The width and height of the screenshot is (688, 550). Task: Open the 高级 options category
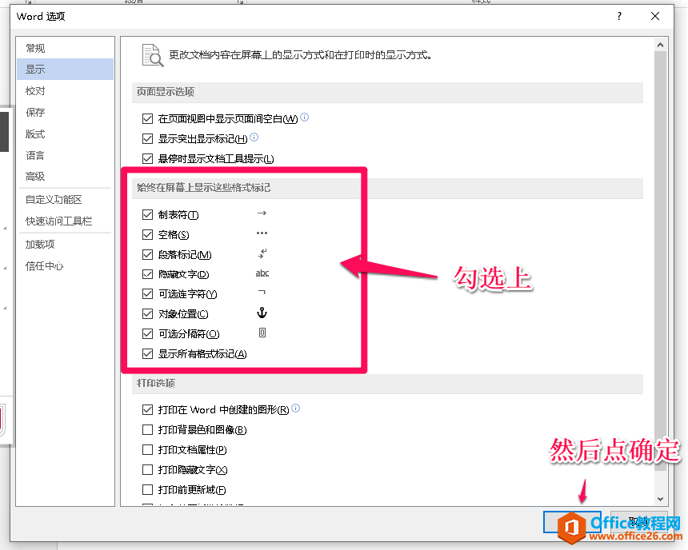pyautogui.click(x=65, y=177)
